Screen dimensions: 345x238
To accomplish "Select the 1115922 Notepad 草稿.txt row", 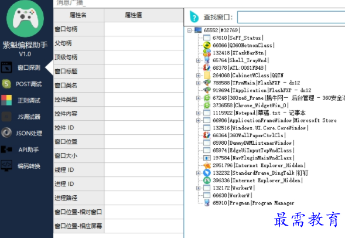I will coord(259,113).
